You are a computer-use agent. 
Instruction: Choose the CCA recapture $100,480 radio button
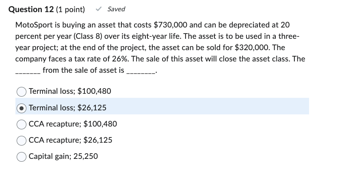(22, 124)
